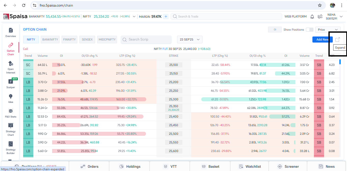Image resolution: width=347 pixels, height=171 pixels.
Task: Click the plus icon beside margin
Action: 166,16
